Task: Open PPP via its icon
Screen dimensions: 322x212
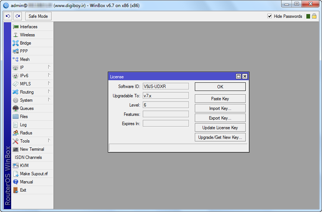Action: click(x=16, y=51)
